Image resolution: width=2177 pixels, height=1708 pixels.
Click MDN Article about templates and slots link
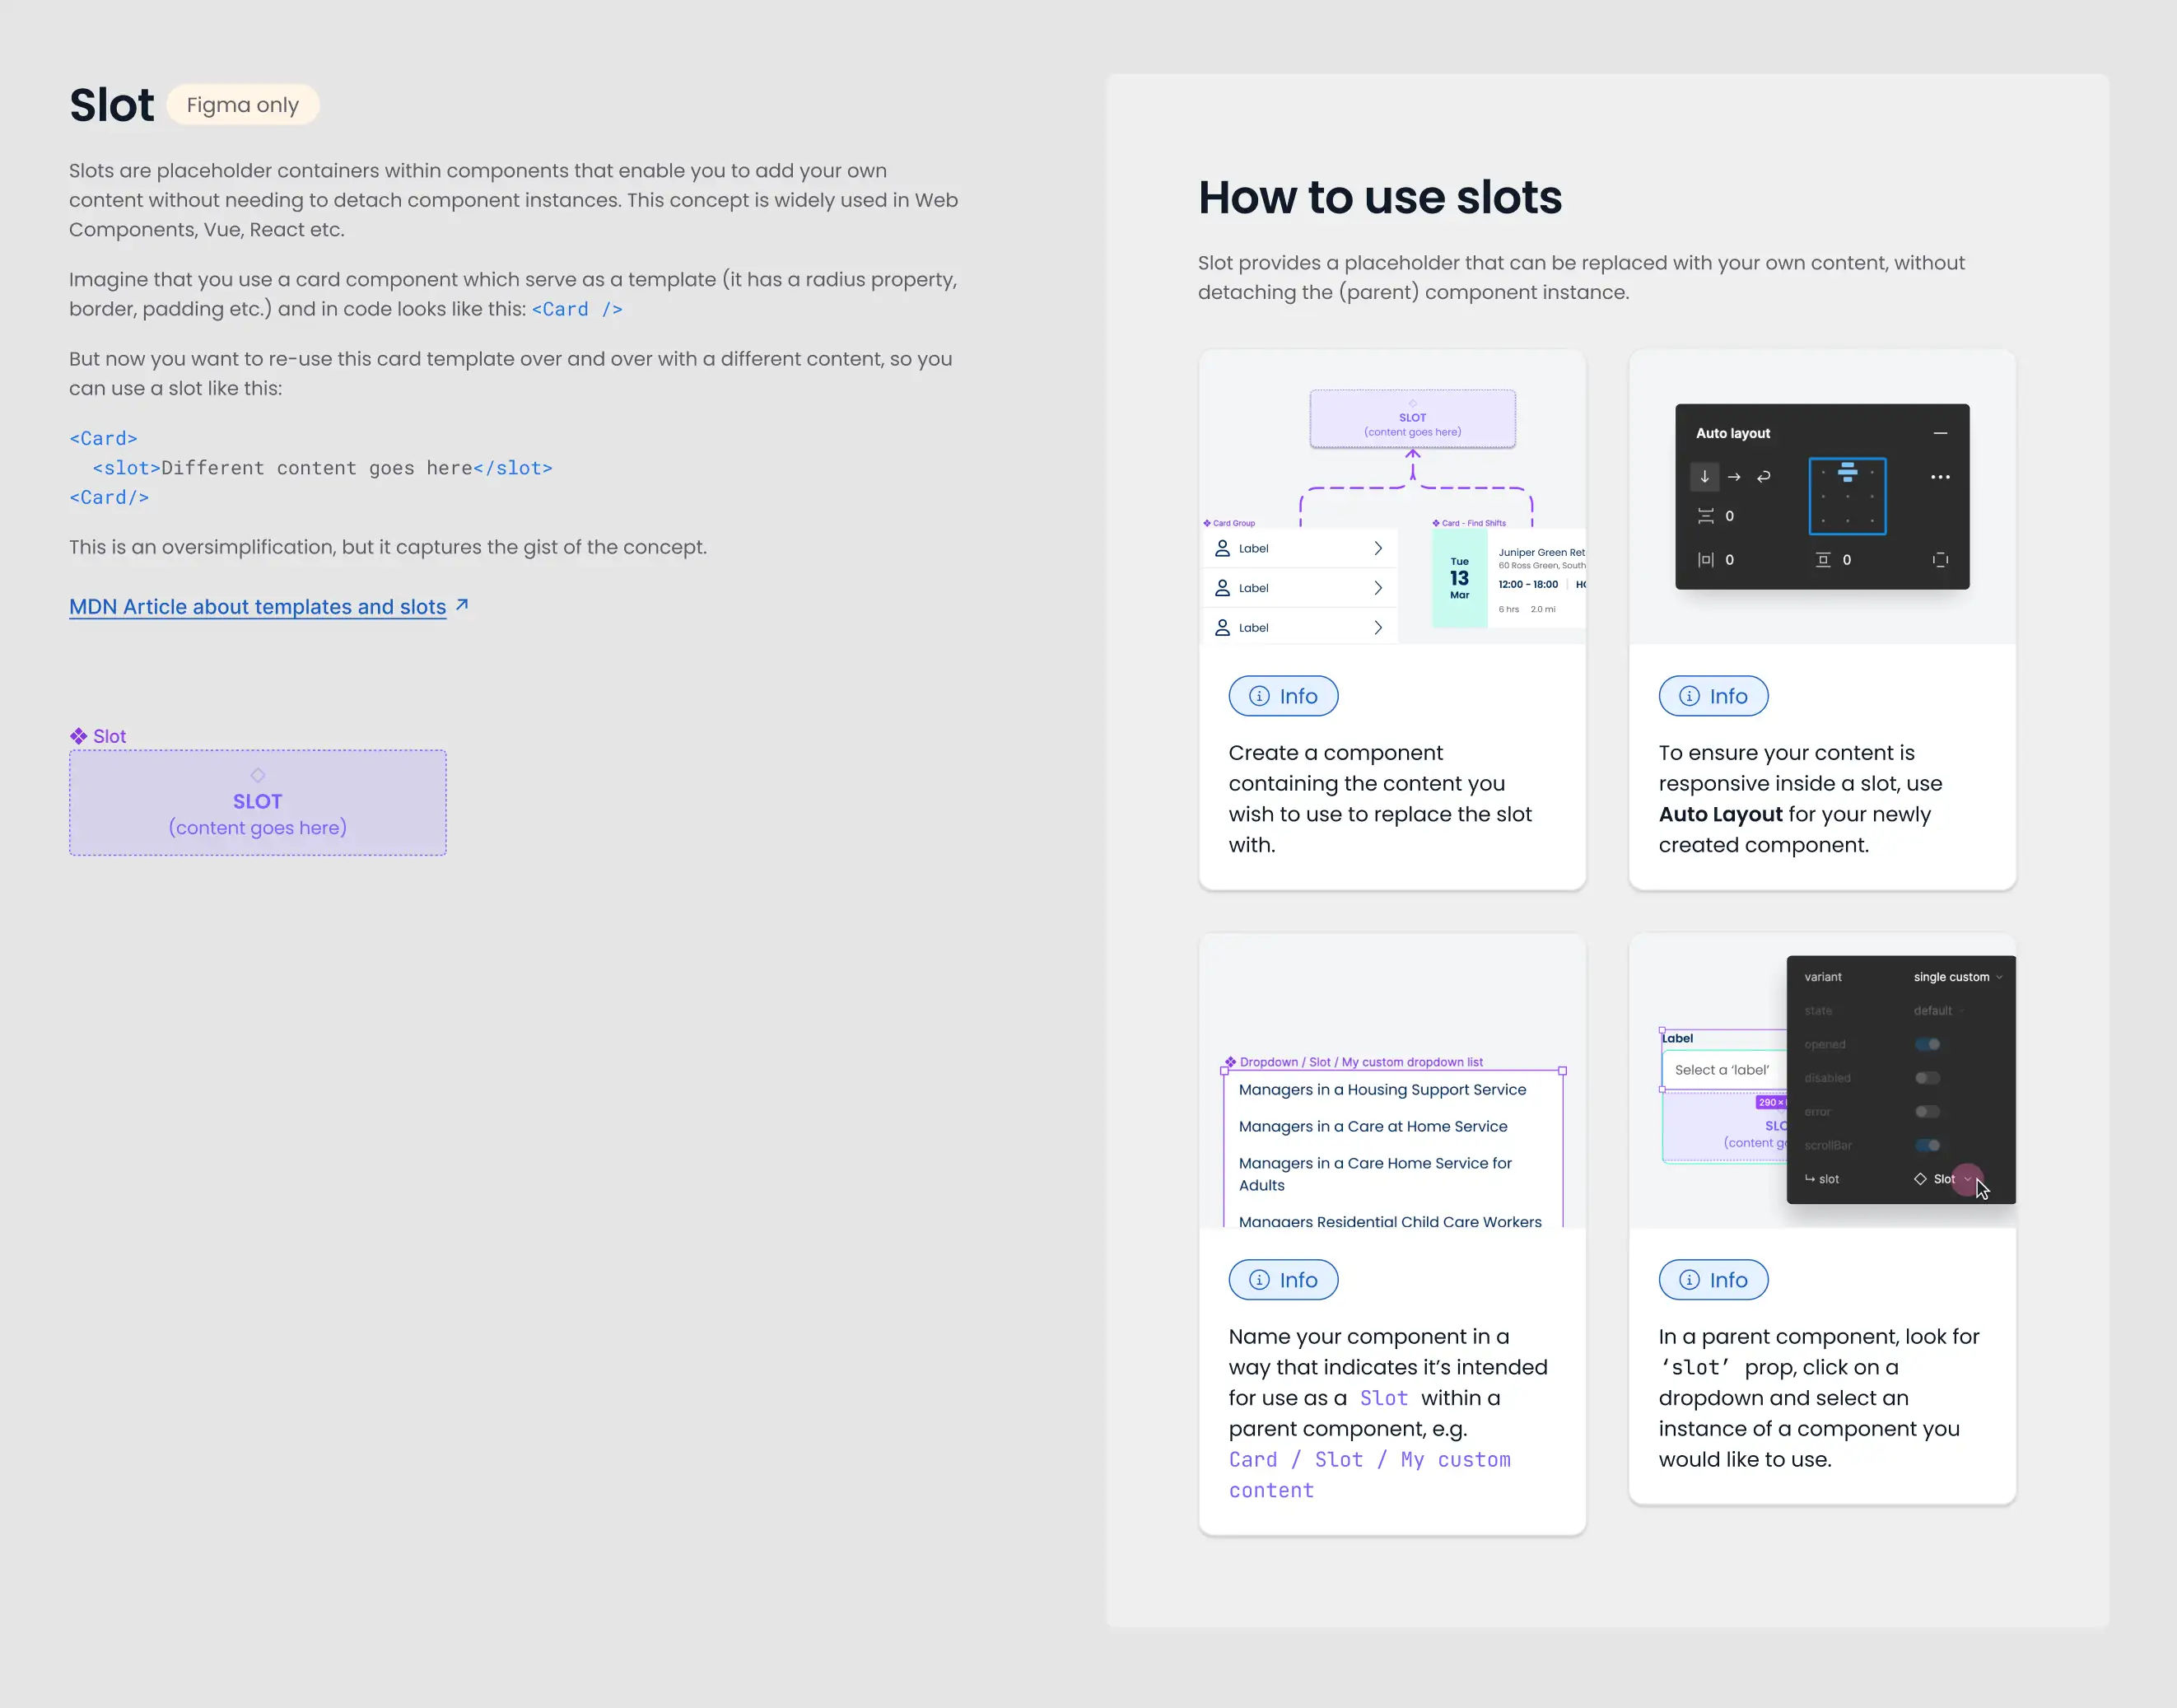point(267,606)
